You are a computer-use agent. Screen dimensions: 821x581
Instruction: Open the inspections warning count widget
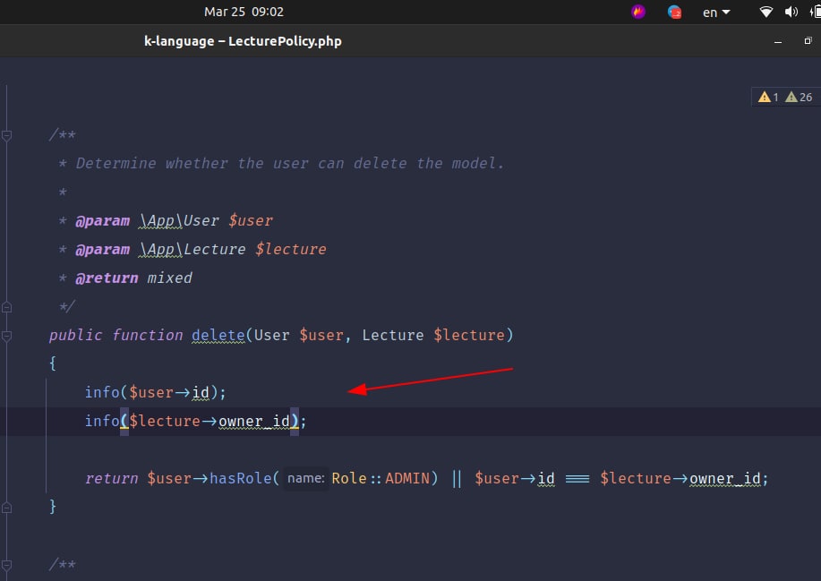785,97
